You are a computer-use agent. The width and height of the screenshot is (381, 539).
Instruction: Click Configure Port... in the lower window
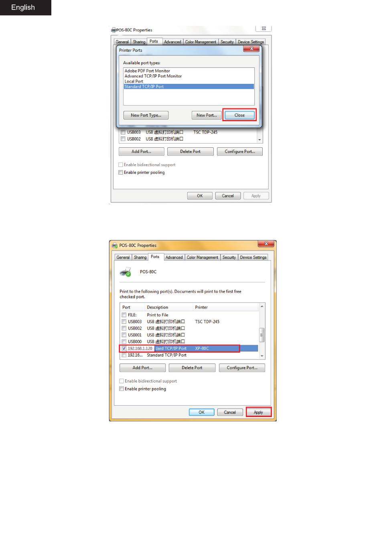click(x=242, y=368)
